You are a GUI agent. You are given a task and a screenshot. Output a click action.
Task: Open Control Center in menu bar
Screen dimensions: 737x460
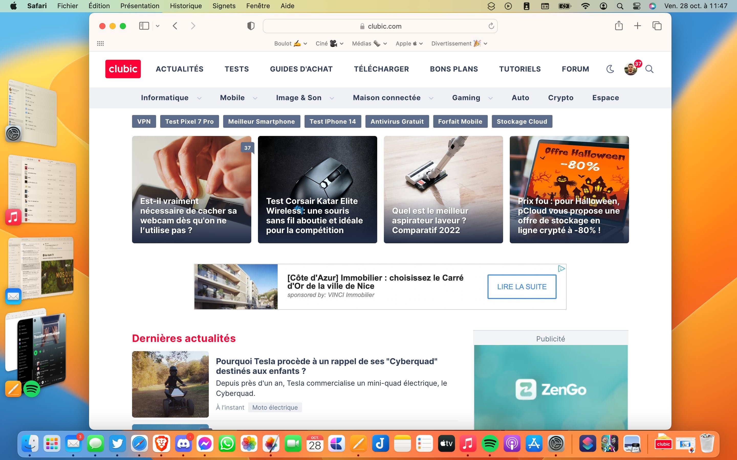point(636,6)
